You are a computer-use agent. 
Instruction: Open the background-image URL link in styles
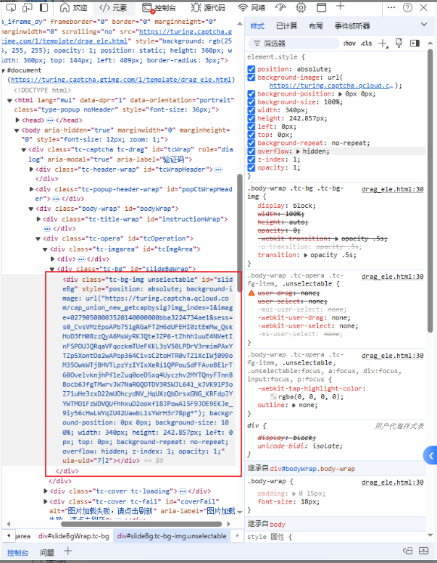[331, 86]
